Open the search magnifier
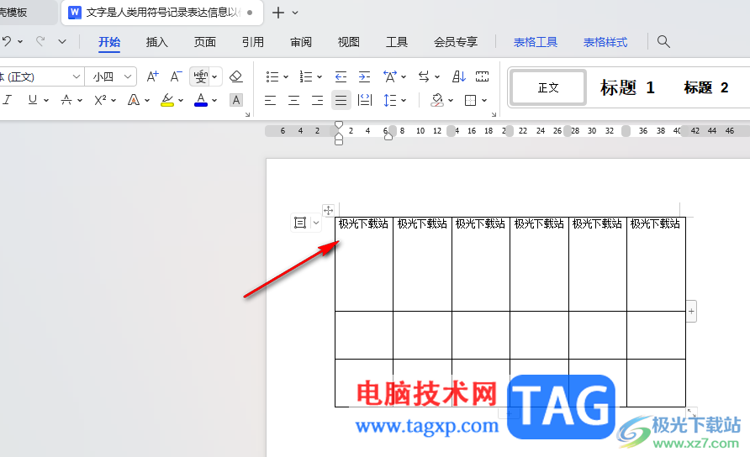750x457 pixels. coord(663,42)
